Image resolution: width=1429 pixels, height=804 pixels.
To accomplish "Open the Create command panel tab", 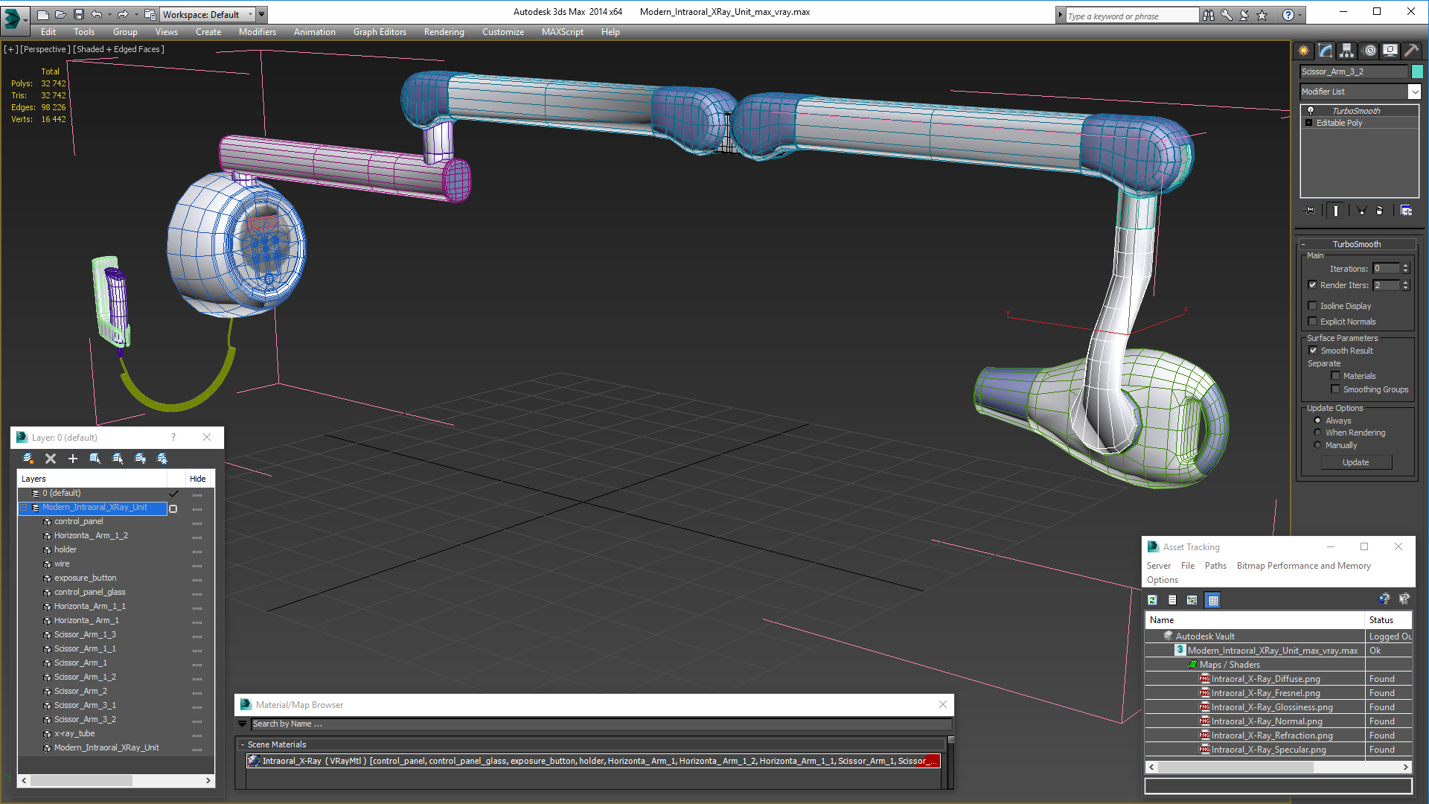I will point(1303,51).
